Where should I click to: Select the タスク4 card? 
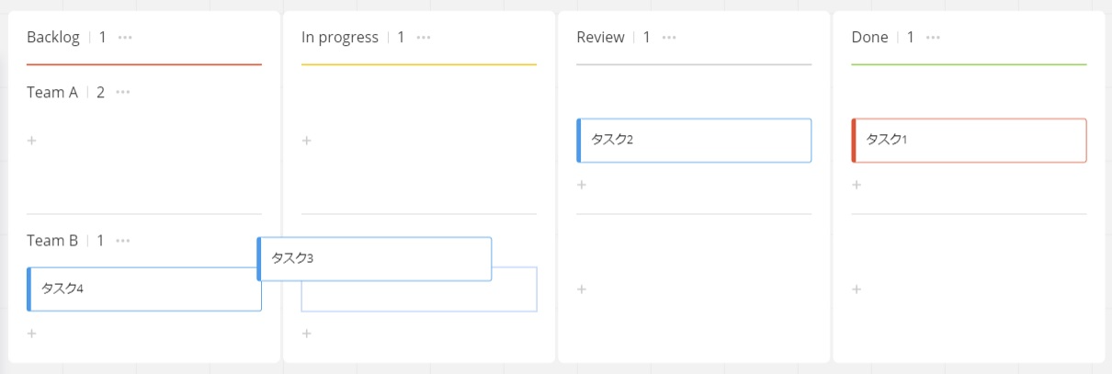pyautogui.click(x=144, y=289)
